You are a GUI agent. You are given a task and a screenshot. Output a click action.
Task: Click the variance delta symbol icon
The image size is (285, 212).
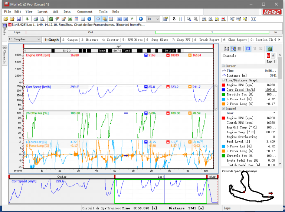tap(174, 19)
